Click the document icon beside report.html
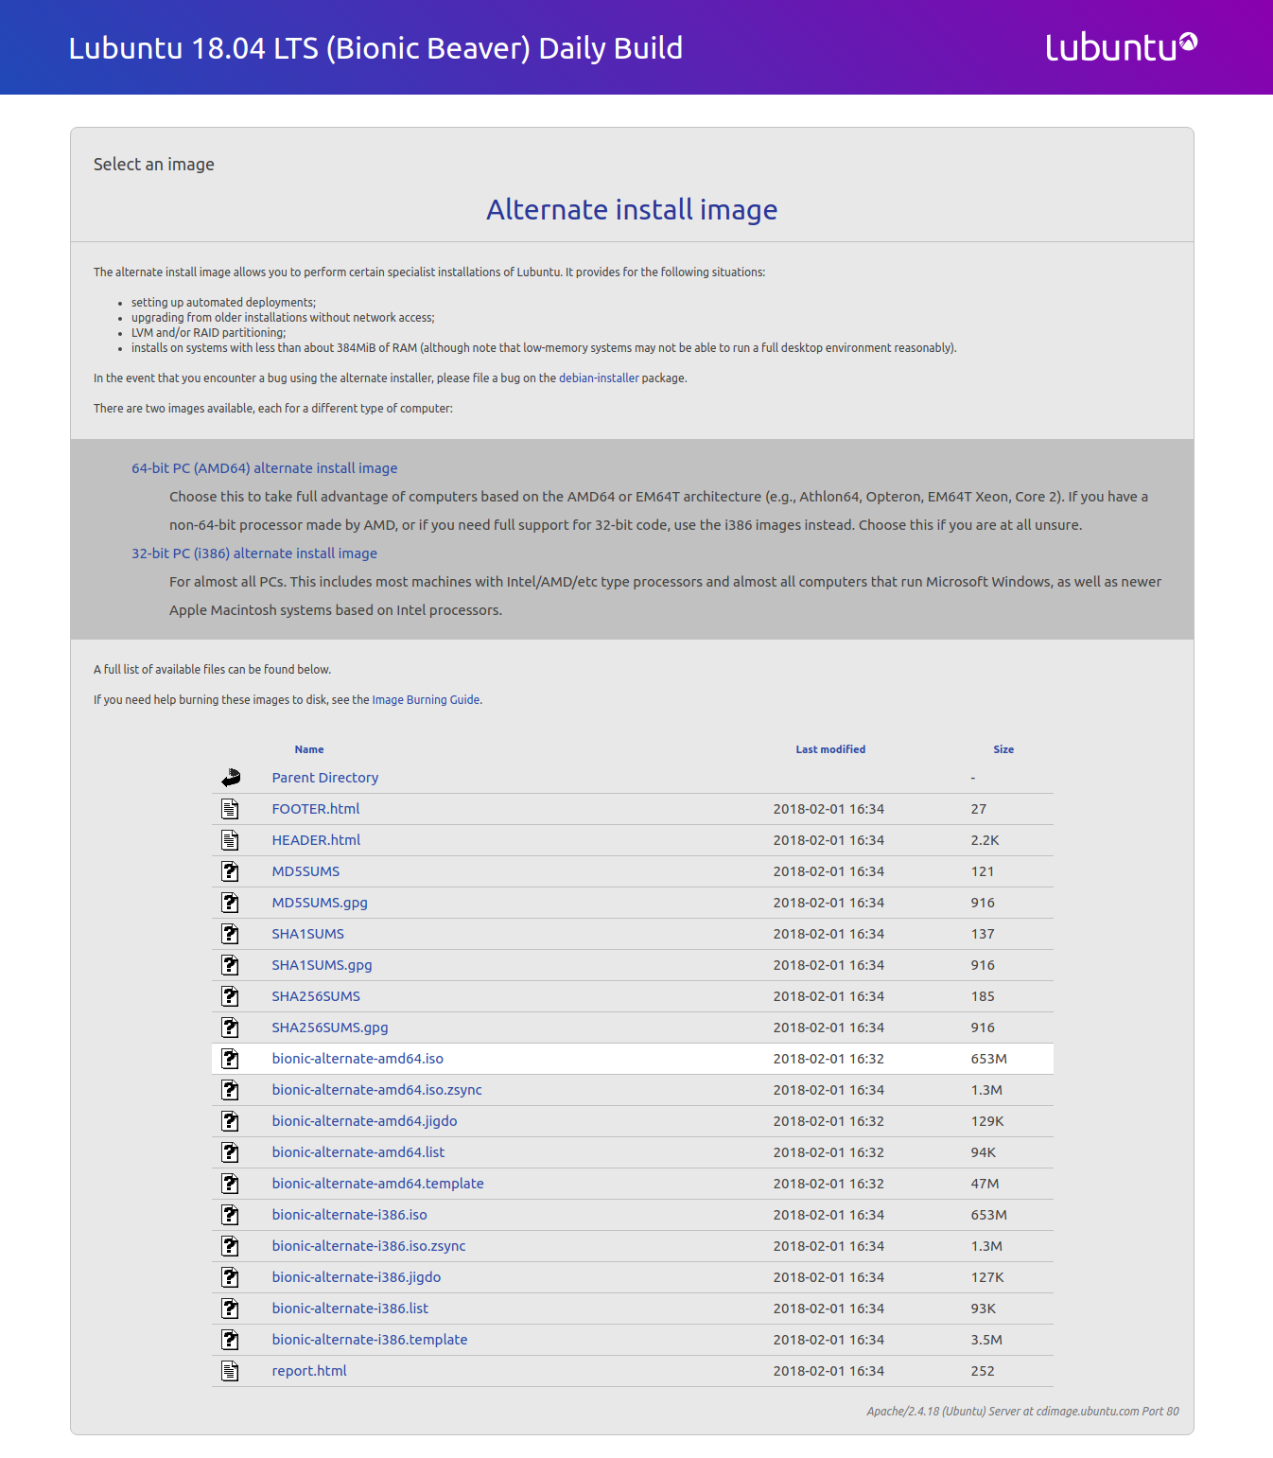 coord(230,1371)
